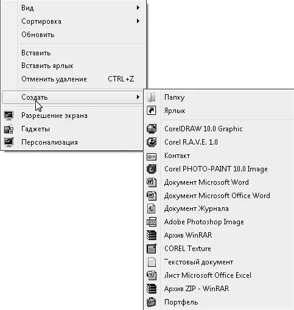Click the Adobe Photoshop Image PSD icon
The height and width of the screenshot is (310, 294).
tap(152, 222)
